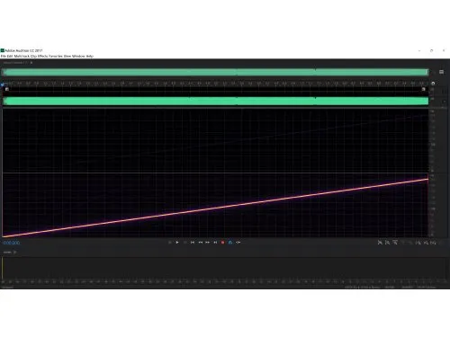Zoom in amplitude in zoom toolbar
This screenshot has height=337, width=450.
click(x=380, y=243)
